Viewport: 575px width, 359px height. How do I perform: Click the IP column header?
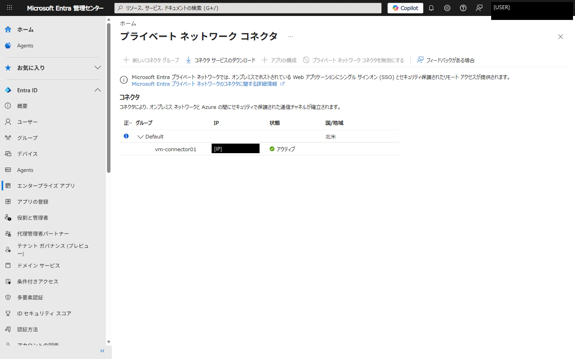click(216, 123)
